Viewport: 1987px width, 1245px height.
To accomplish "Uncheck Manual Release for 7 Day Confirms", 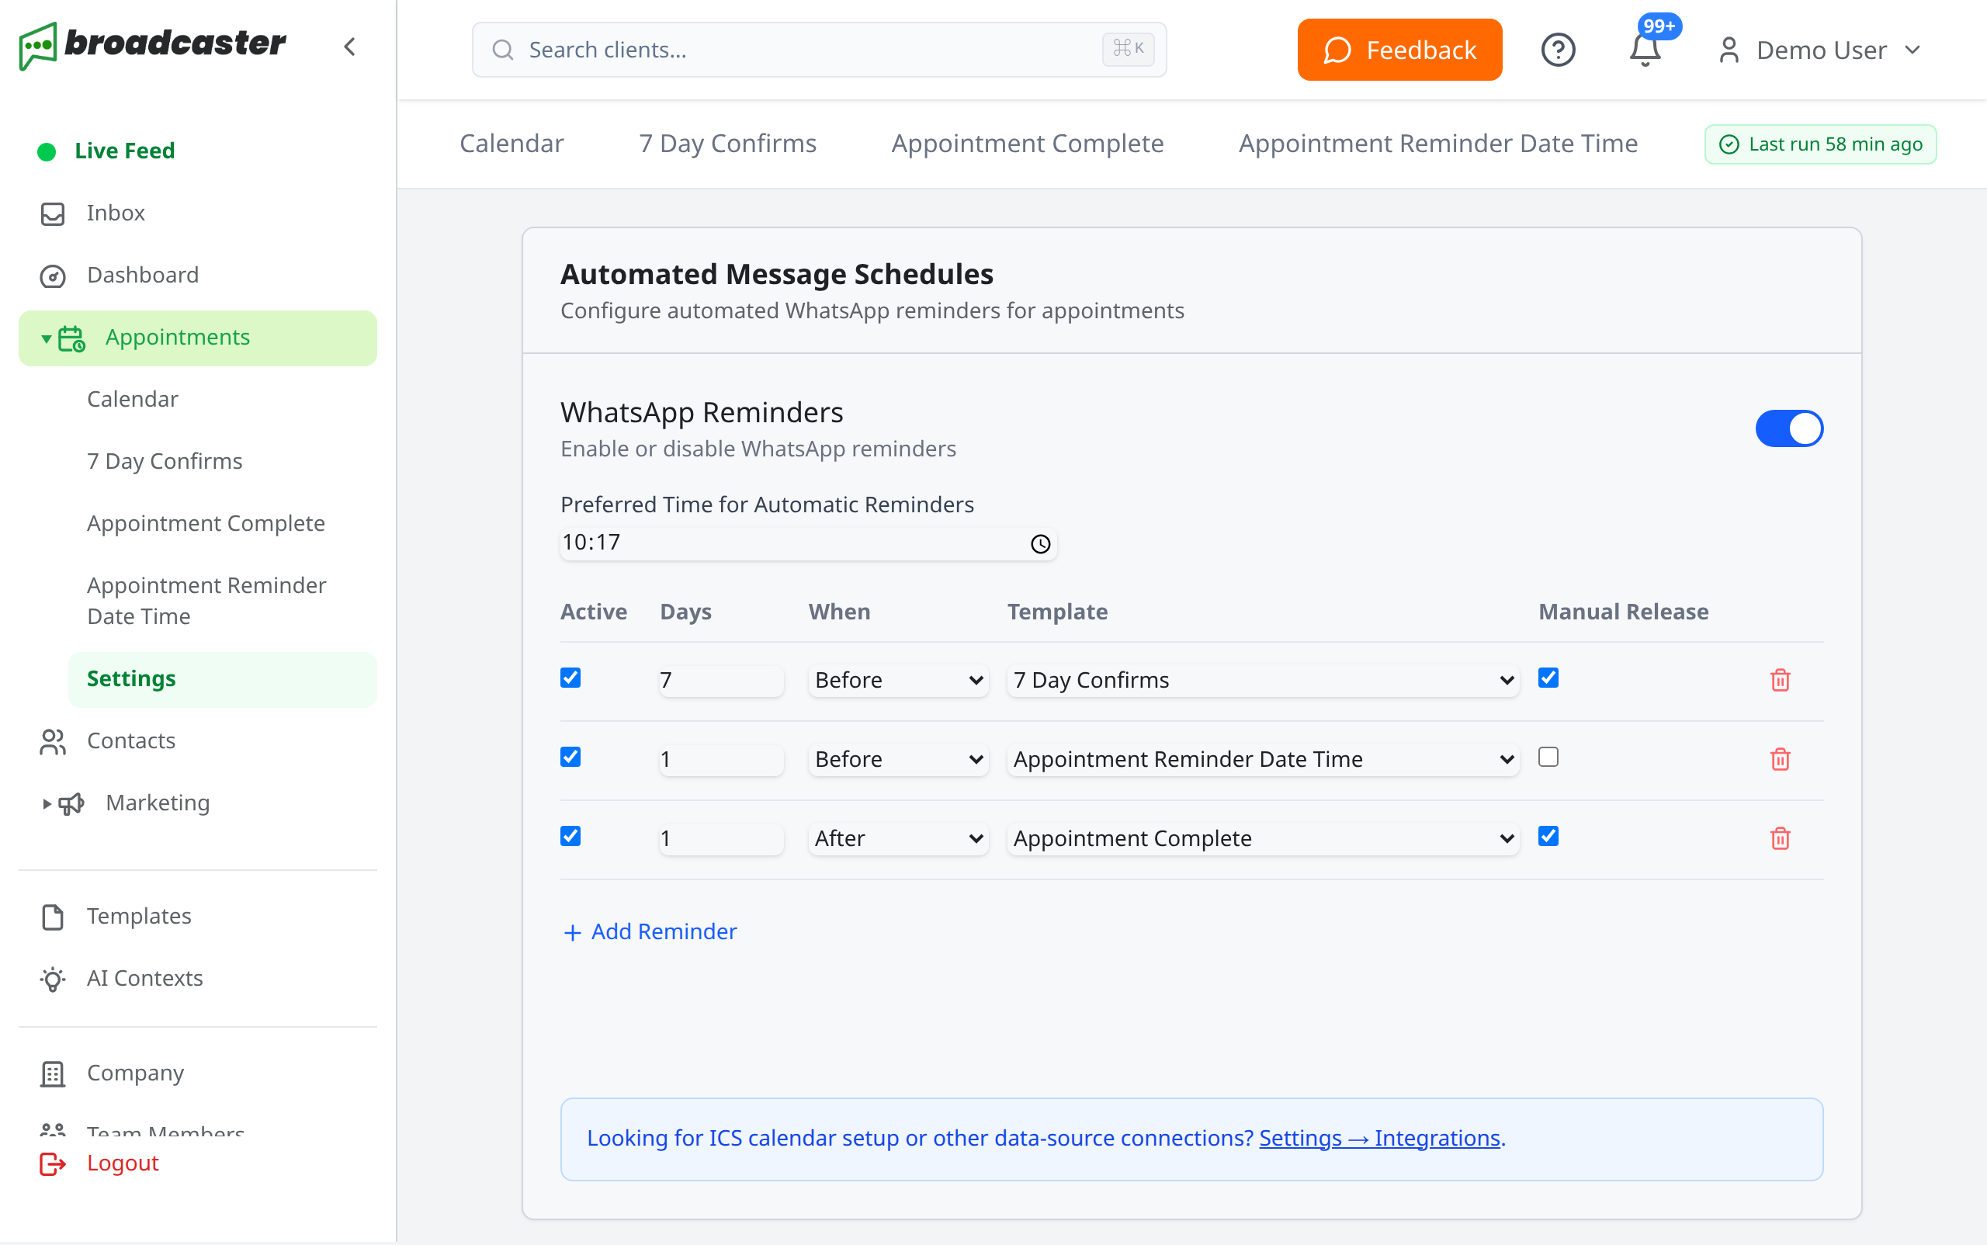I will tap(1548, 678).
